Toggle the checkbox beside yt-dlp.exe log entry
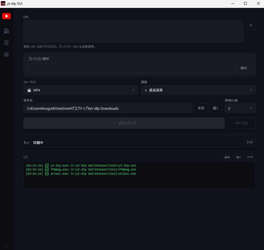264x250 pixels. [47, 165]
